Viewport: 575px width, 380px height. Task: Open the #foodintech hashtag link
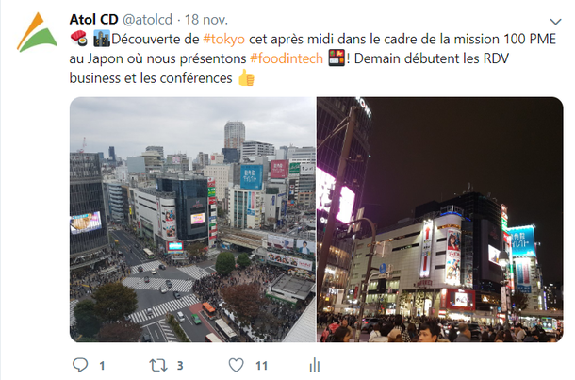[x=287, y=58]
